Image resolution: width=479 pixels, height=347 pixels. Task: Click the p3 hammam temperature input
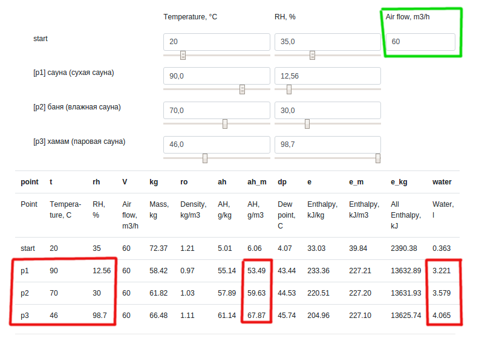[x=217, y=144]
